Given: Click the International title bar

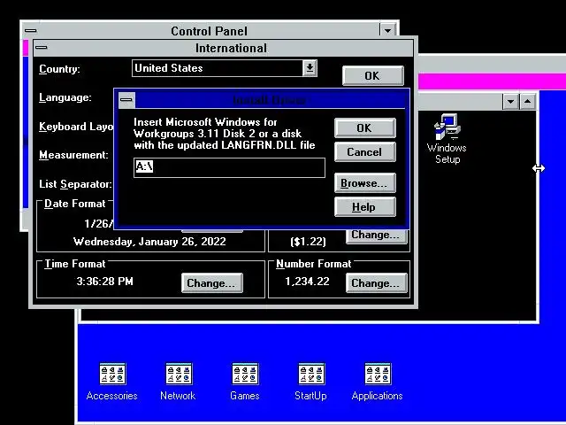Looking at the screenshot, I should (x=231, y=48).
